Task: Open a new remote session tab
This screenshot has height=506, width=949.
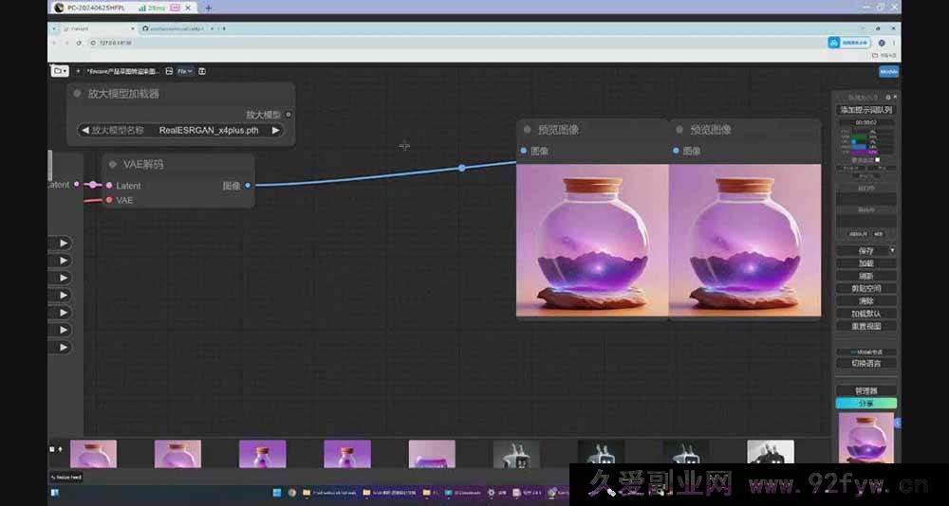Action: pos(209,8)
